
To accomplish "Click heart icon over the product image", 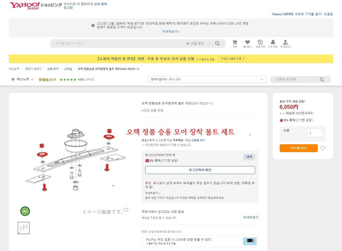I will pos(126,210).
